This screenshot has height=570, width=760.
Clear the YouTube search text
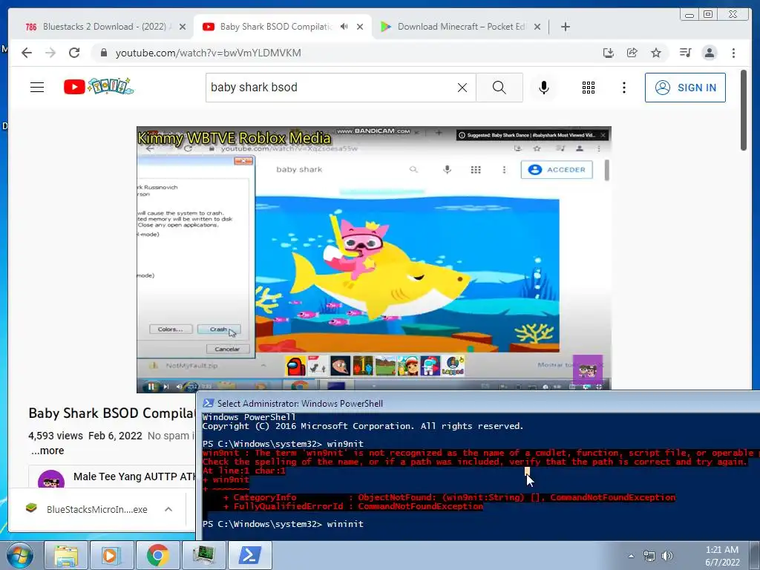click(462, 88)
